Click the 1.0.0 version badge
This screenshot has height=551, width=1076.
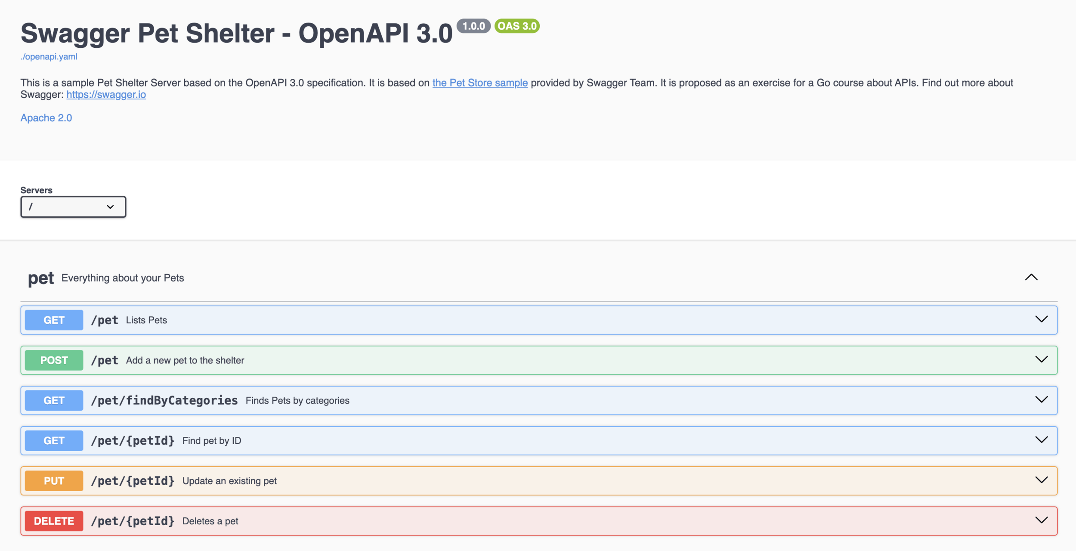[473, 26]
